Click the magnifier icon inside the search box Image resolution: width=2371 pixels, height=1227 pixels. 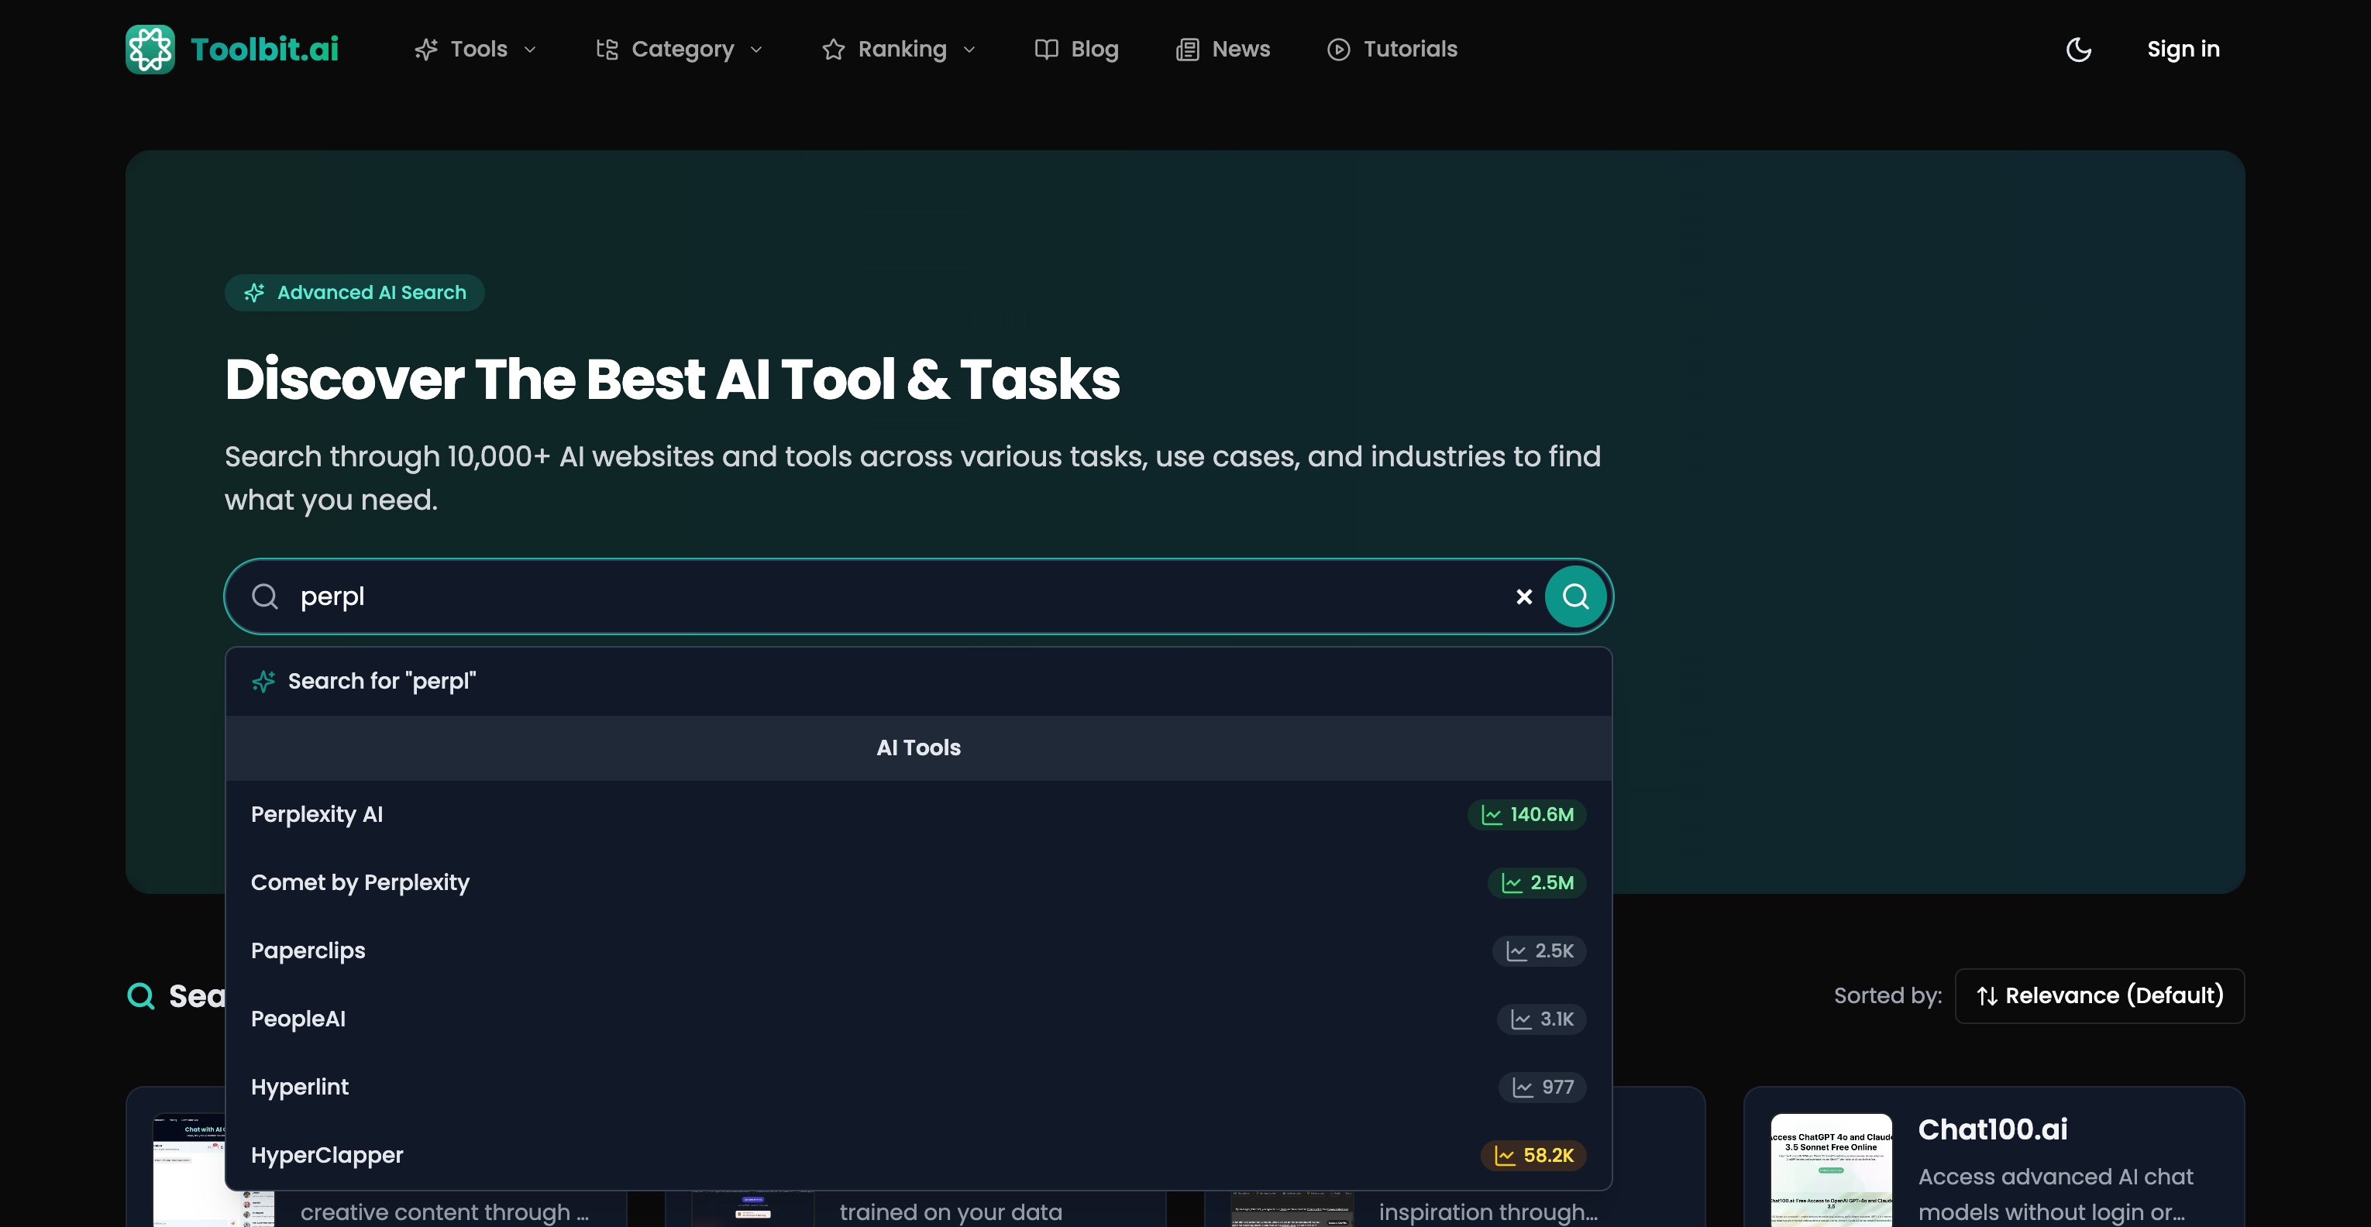coord(265,596)
